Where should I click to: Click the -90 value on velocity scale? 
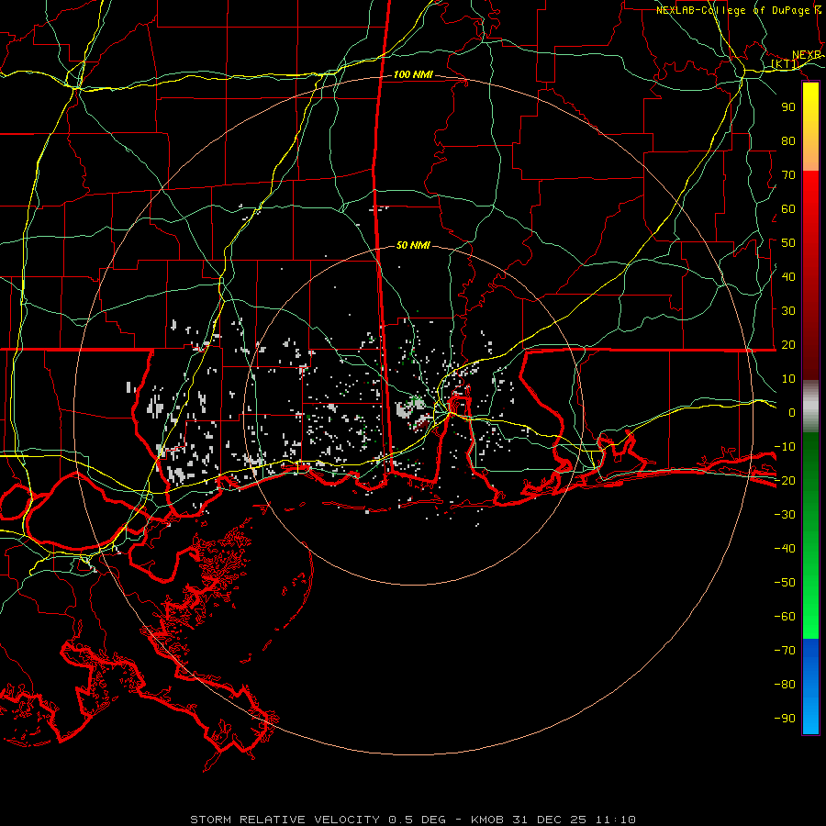coord(785,719)
